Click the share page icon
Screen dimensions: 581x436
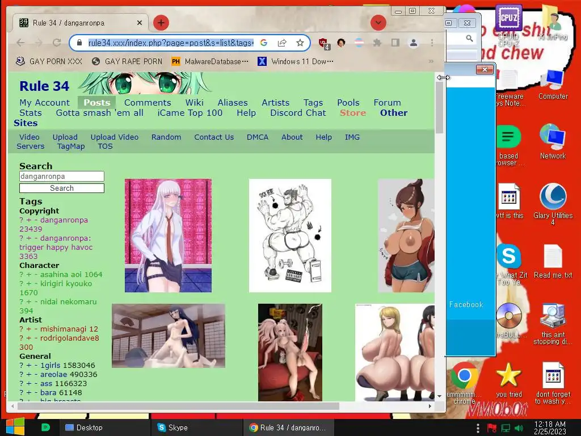(282, 43)
